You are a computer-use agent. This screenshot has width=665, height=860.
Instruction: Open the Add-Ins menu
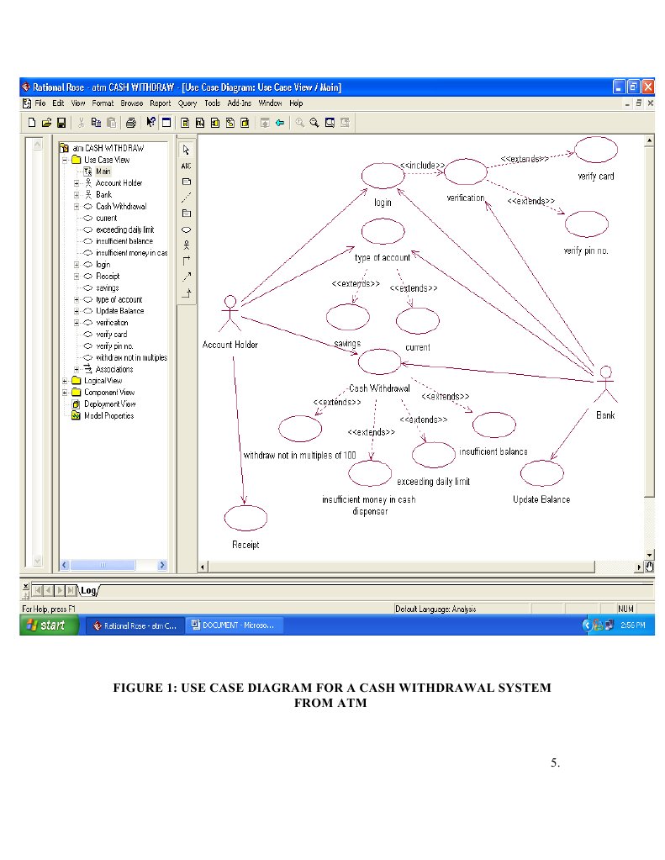click(x=240, y=103)
